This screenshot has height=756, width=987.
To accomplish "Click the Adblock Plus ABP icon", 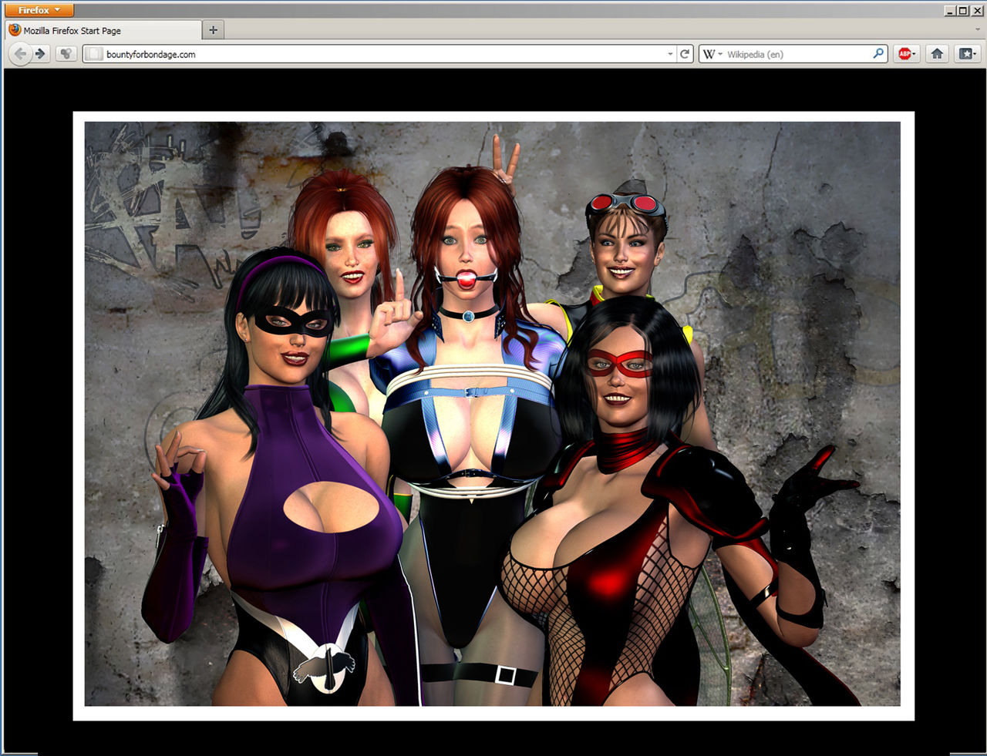I will click(904, 54).
